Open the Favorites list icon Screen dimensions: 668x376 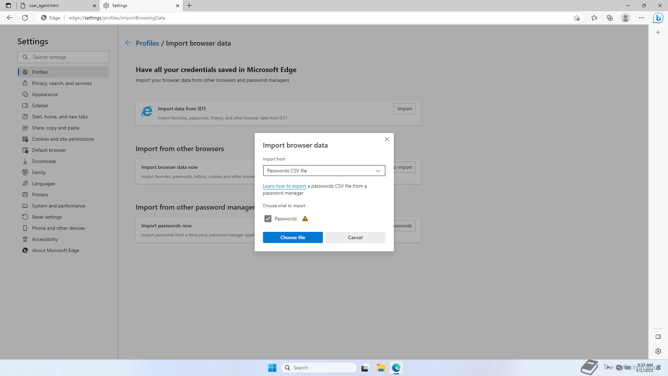(x=594, y=18)
